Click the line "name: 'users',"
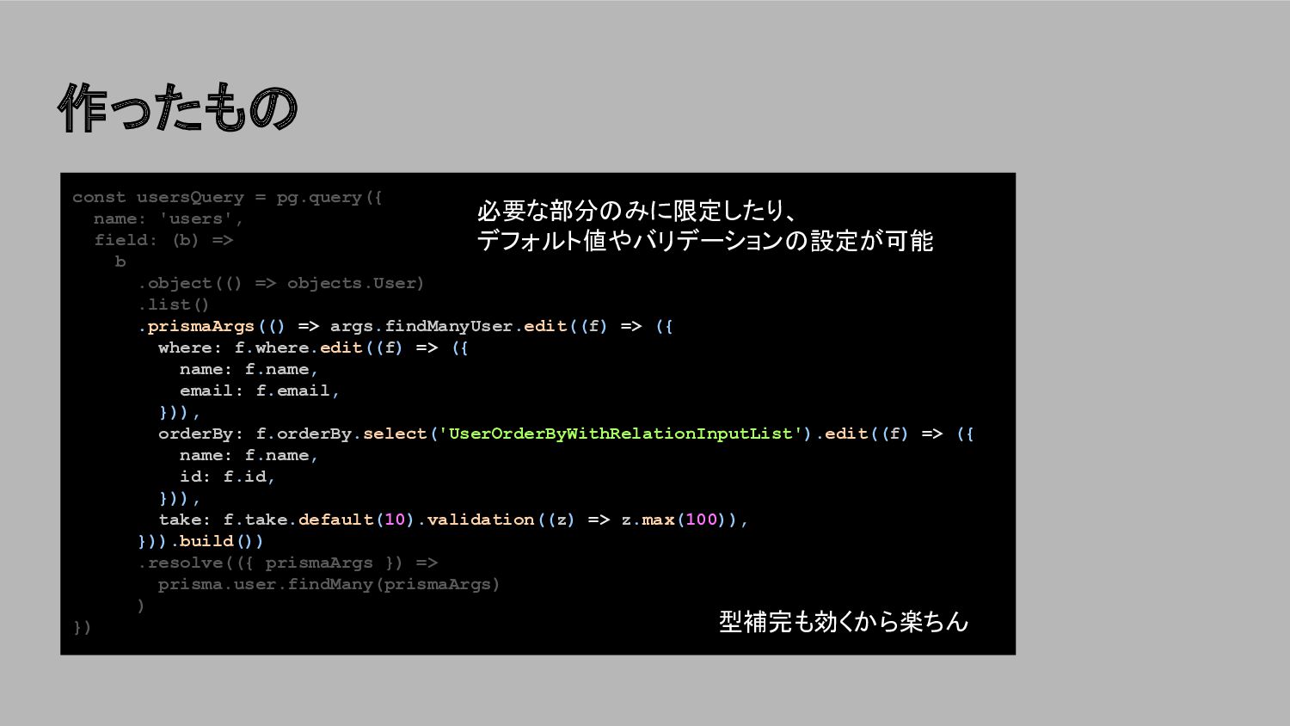Viewport: 1290px width, 726px height. [x=169, y=218]
